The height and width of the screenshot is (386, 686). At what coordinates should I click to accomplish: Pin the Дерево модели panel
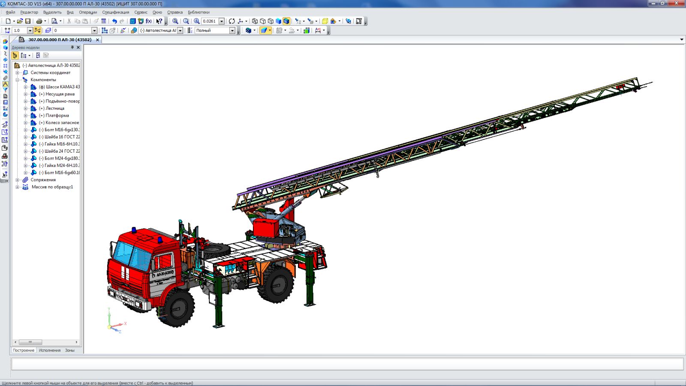point(72,48)
